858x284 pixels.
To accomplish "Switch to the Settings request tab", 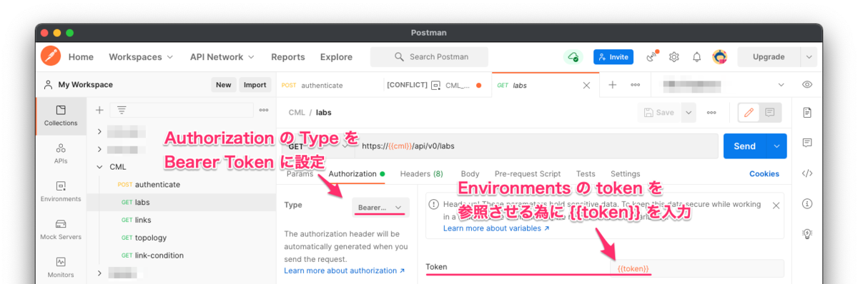I will coord(626,173).
